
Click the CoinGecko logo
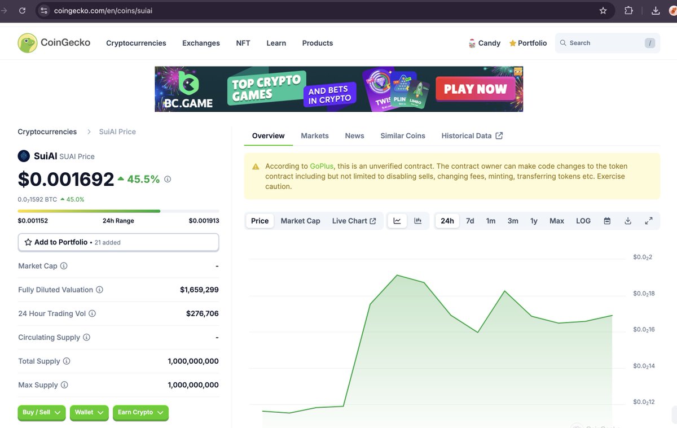[x=54, y=43]
